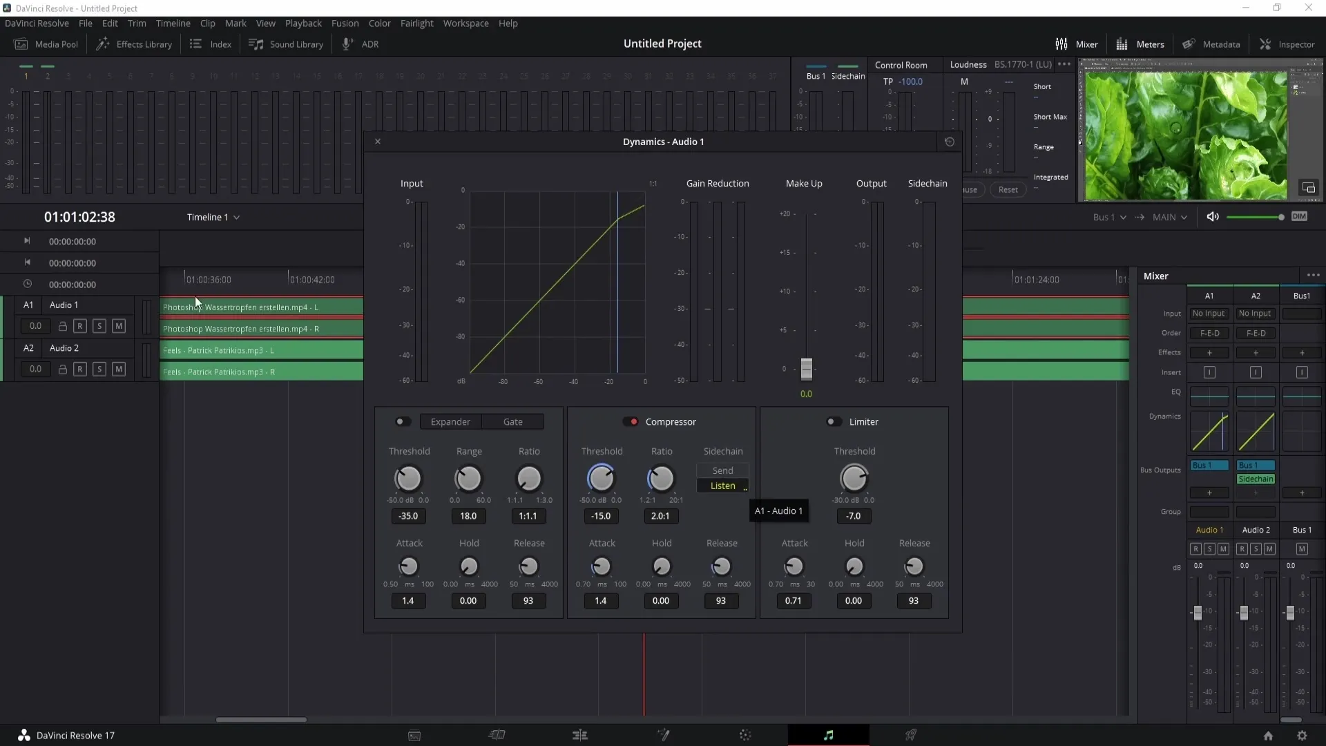
Task: Open the Playback menu
Action: (303, 23)
